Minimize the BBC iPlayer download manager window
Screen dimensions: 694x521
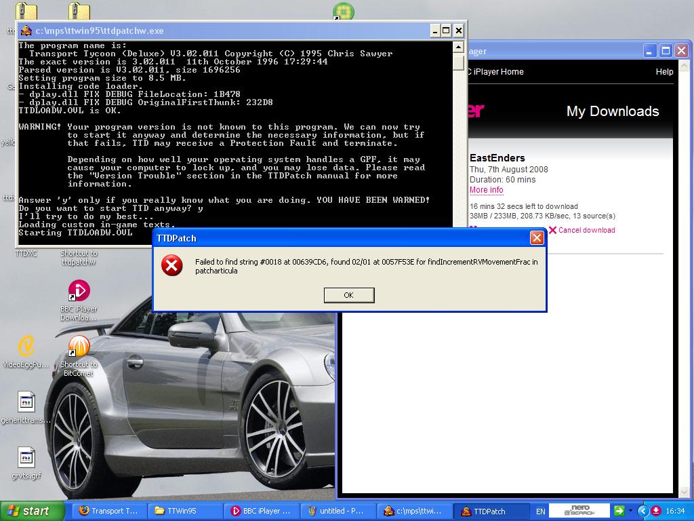tap(649, 51)
